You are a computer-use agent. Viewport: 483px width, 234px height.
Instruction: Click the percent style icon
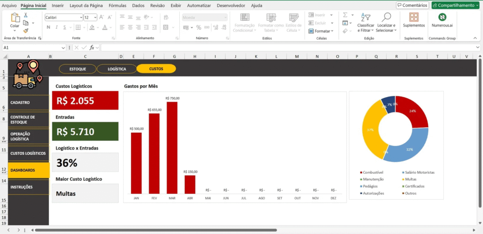(199, 27)
